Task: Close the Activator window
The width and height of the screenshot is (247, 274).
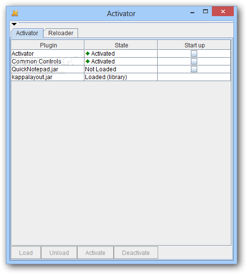Action: (223, 11)
